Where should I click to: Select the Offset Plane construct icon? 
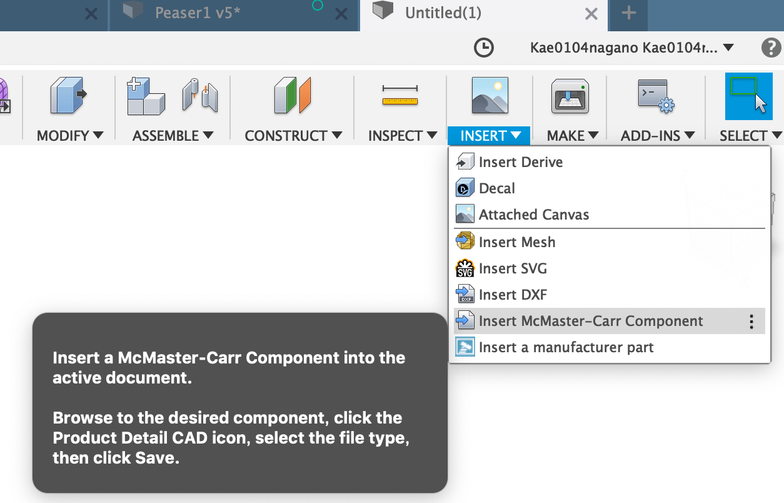tap(292, 96)
